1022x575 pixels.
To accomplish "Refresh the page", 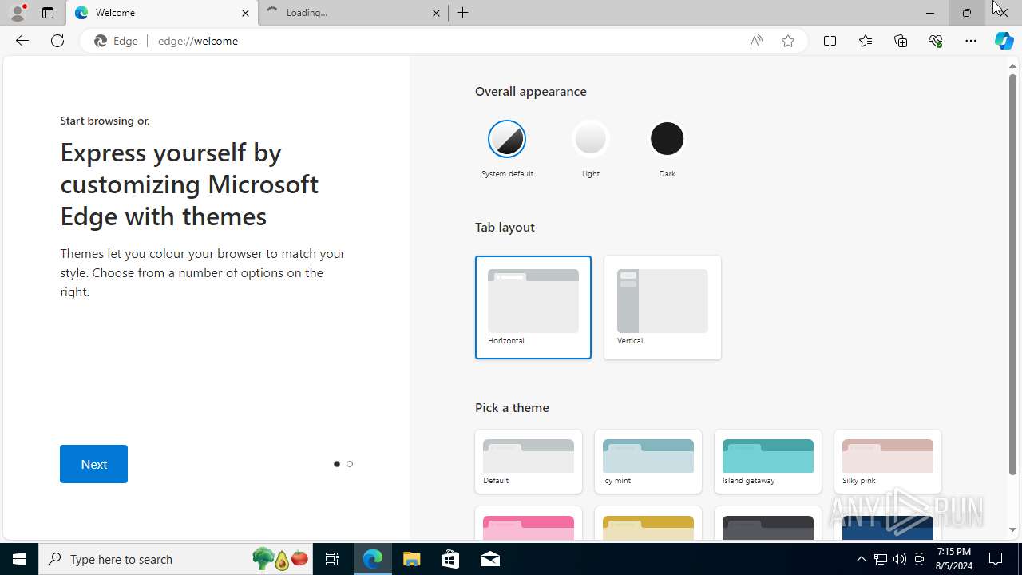I will click(57, 41).
